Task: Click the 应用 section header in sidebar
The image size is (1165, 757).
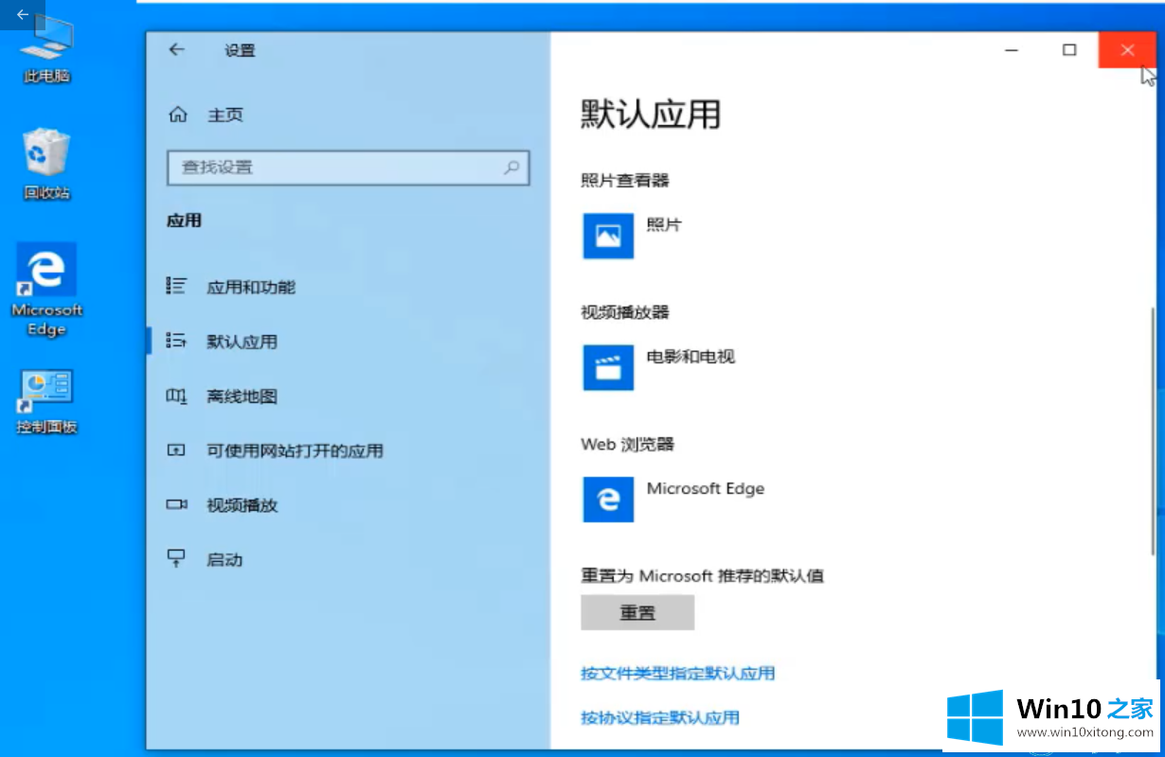Action: coord(185,220)
